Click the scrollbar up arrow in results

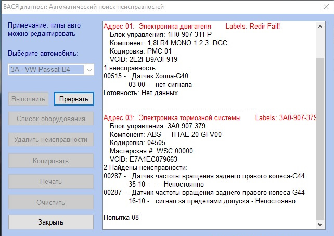click(320, 27)
